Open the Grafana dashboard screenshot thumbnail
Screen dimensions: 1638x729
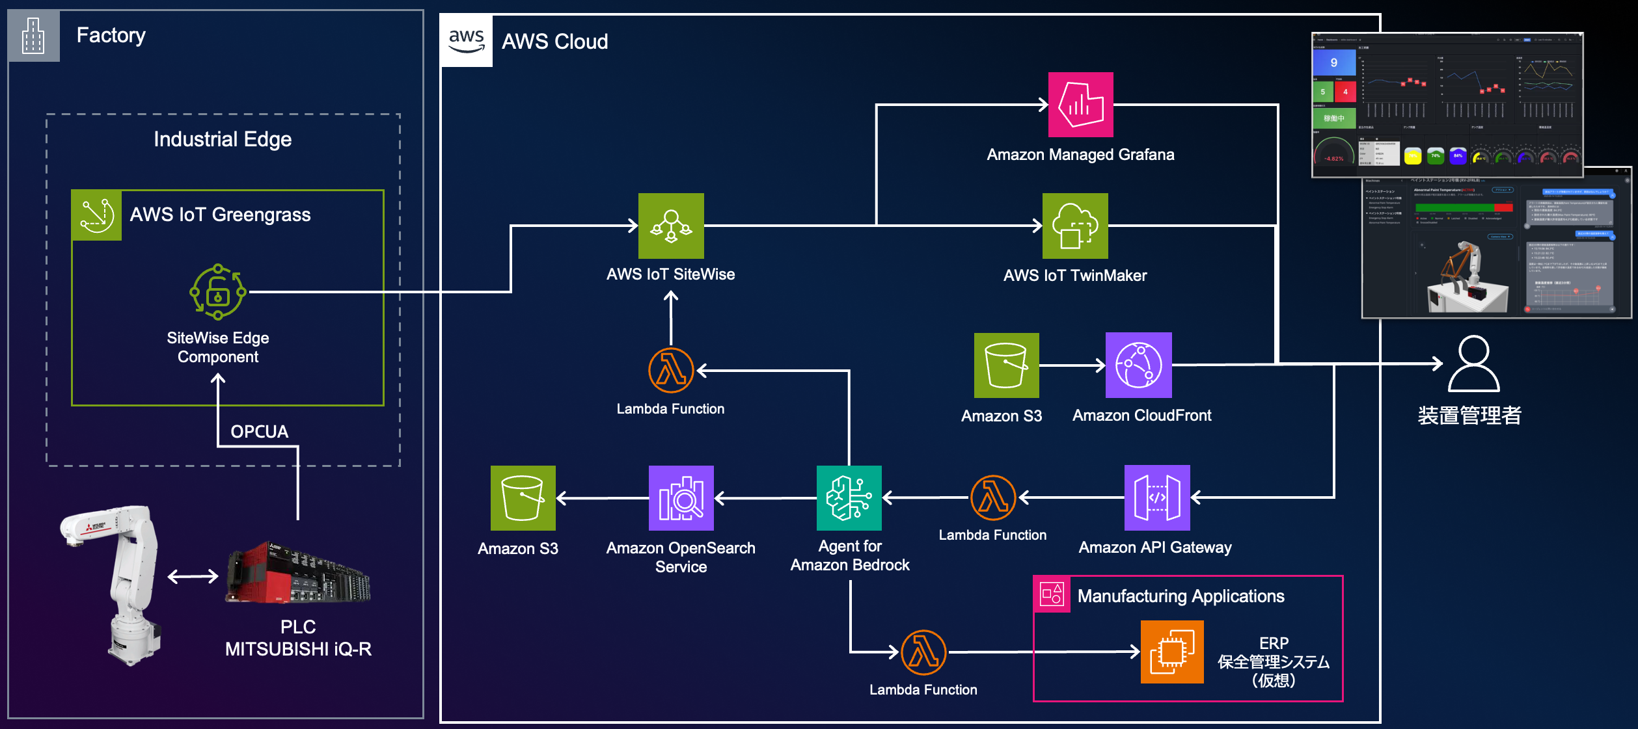[x=1447, y=104]
